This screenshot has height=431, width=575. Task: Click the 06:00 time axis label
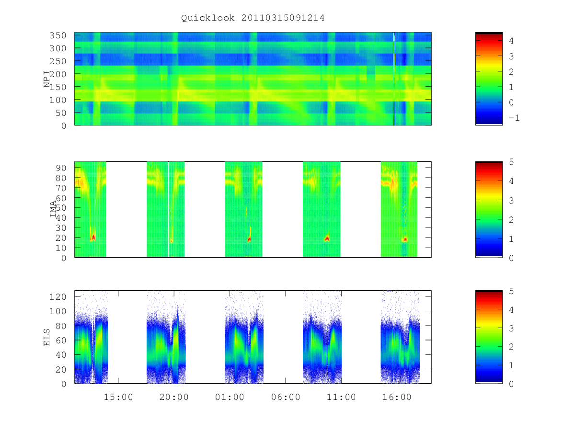click(286, 397)
